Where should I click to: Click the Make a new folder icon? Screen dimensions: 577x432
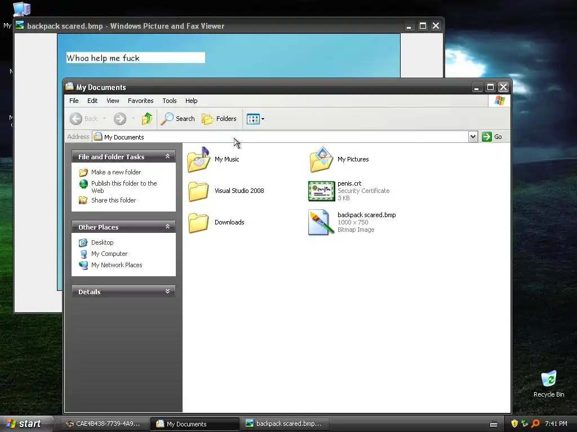pos(83,172)
